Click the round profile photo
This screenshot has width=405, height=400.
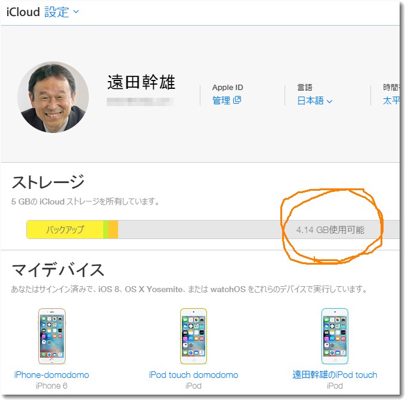click(x=53, y=97)
